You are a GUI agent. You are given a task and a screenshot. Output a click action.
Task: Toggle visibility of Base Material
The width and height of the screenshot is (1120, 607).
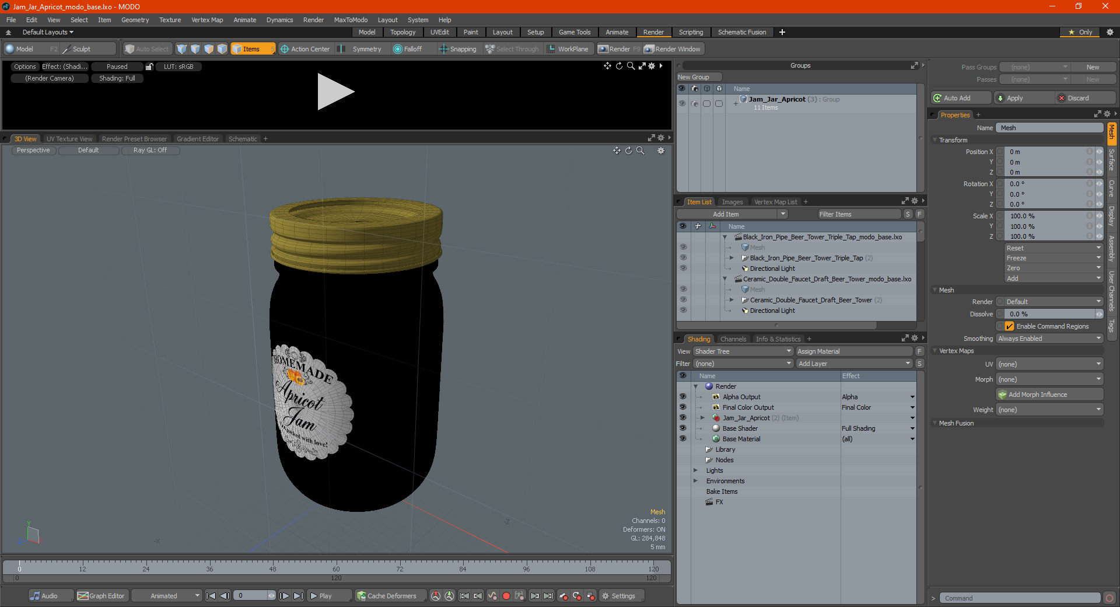[682, 439]
